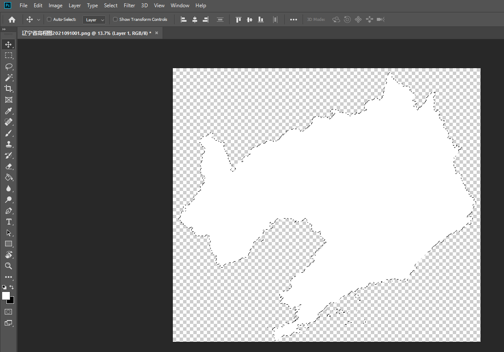Select the Brush tool
This screenshot has height=352, width=504.
(9, 133)
